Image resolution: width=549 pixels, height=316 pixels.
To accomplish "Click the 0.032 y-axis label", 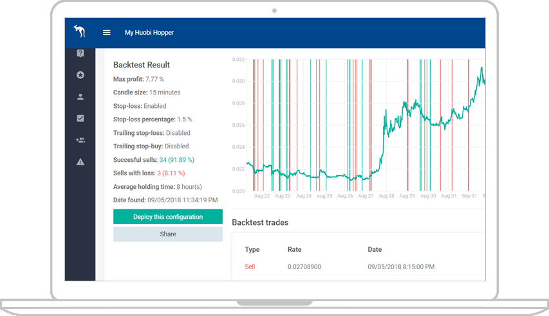I will 238,60.
